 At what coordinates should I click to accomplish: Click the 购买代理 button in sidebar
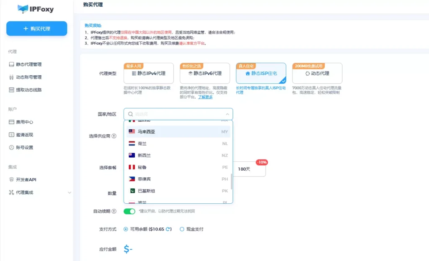coord(36,28)
